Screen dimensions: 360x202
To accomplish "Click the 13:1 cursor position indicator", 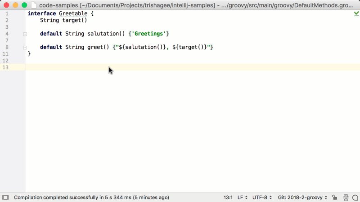I will [x=228, y=198].
